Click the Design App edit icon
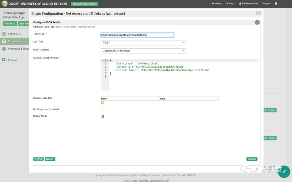The image size is (292, 182). point(5,13)
